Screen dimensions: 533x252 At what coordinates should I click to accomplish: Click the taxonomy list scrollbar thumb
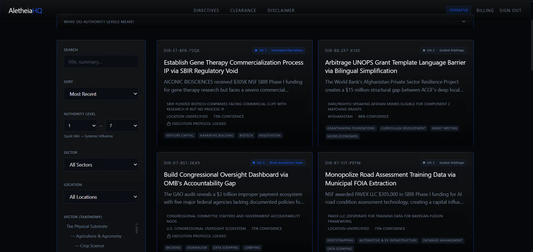point(137,229)
